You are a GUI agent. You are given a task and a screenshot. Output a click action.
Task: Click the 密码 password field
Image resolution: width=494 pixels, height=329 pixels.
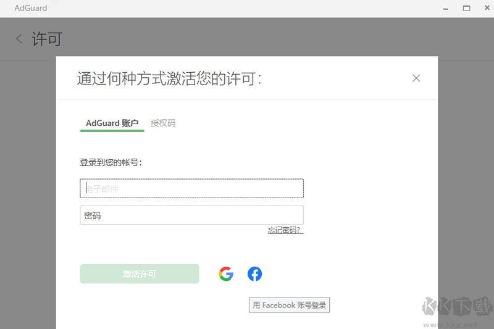[191, 215]
